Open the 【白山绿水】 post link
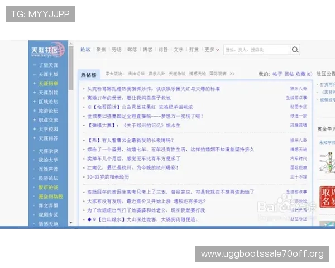The width and height of the screenshot is (335, 268). tap(142, 219)
